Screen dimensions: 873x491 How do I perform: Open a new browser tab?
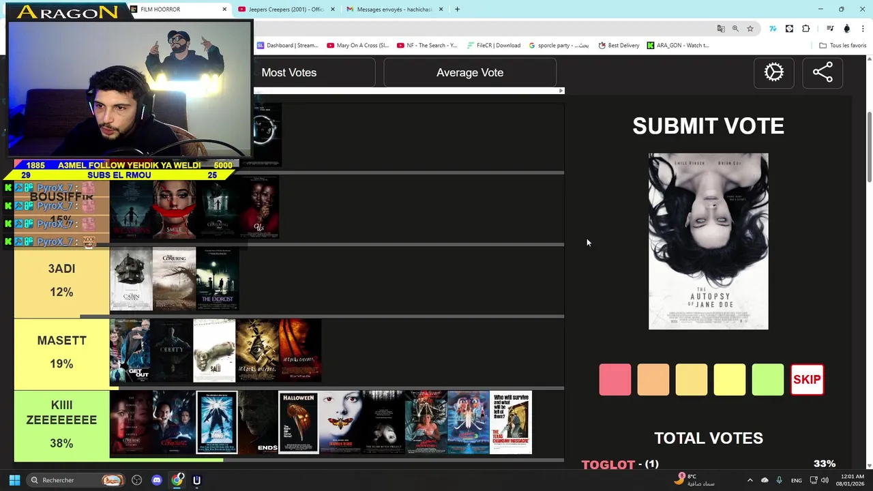point(457,10)
